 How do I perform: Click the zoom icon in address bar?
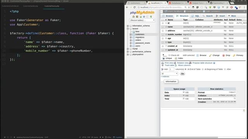(x=185, y=7)
